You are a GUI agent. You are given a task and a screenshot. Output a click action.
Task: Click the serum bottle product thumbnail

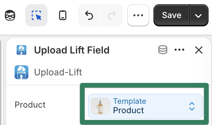[100, 106]
